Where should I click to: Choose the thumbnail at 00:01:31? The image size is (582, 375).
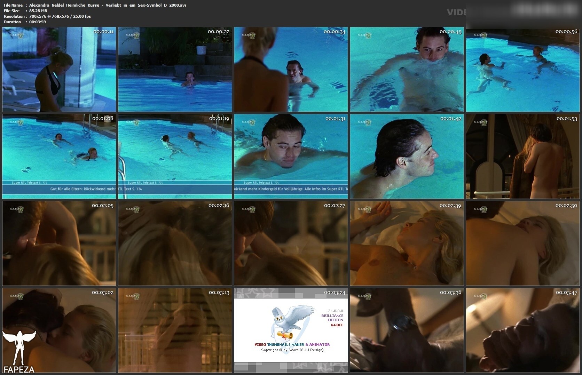click(x=291, y=157)
